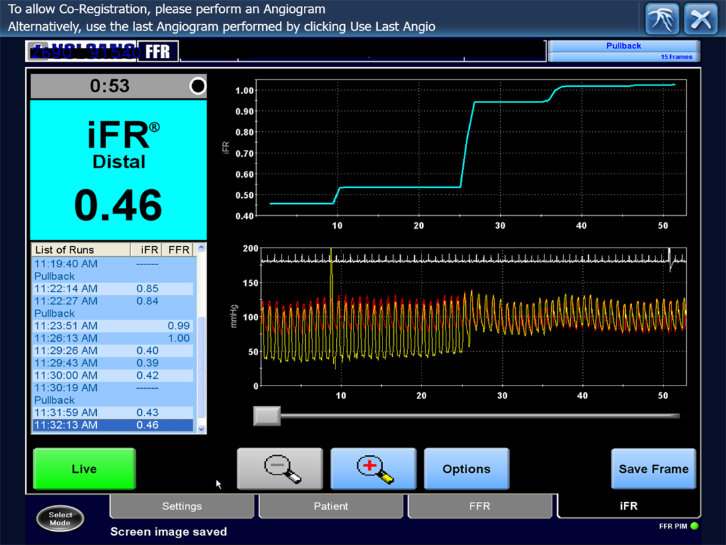
Task: Select the 11:29:43 AM run with 0.39
Action: [x=113, y=363]
